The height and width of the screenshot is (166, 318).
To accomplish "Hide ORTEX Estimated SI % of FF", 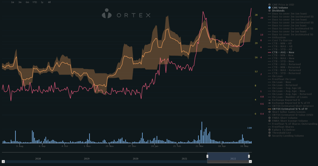I will [288, 109].
